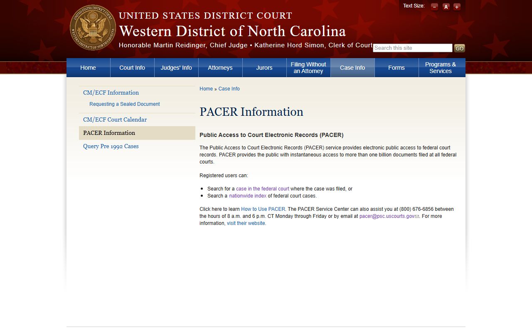Open the Jurors menu
532x332 pixels.
264,68
